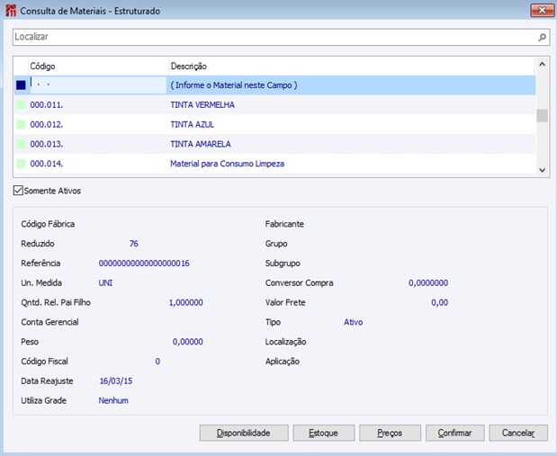Click the Aplicação label
Viewport: 557px width, 456px height.
click(282, 362)
